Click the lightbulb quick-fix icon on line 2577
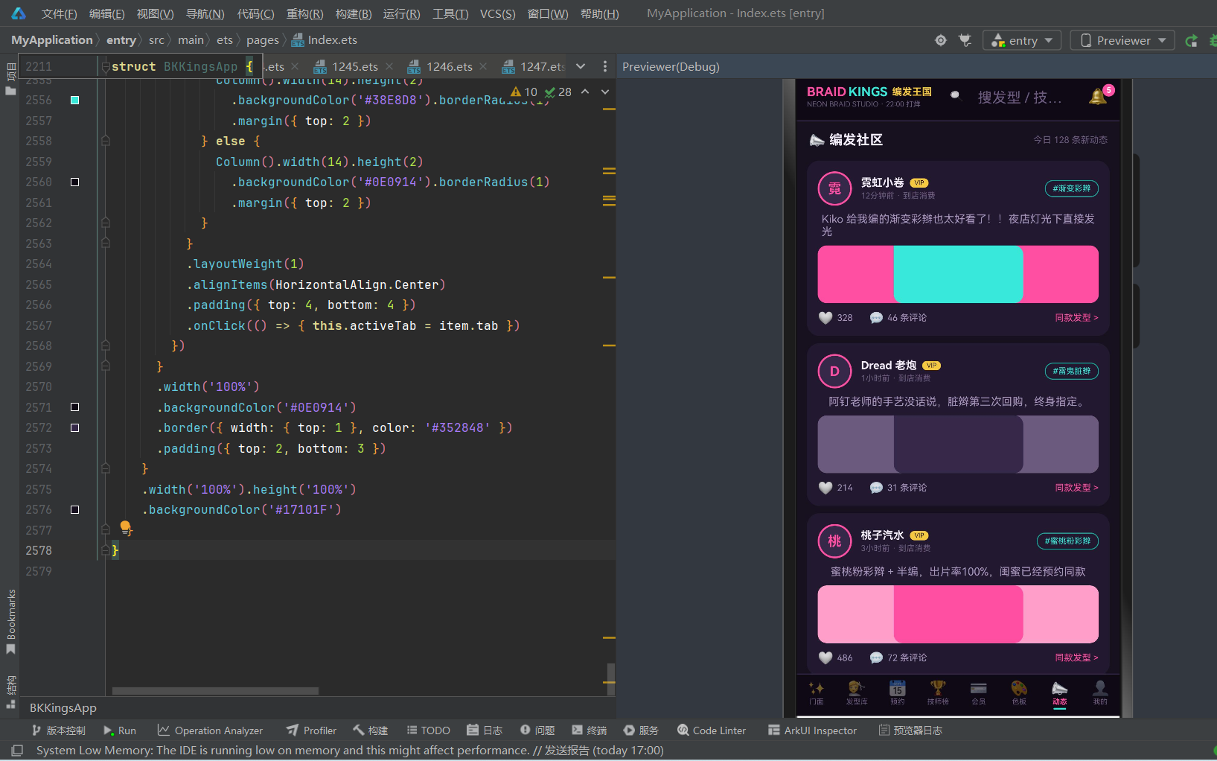The width and height of the screenshot is (1217, 761). click(126, 529)
